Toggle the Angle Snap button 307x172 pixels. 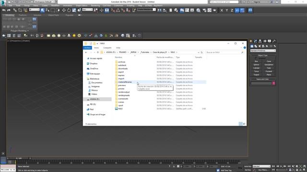click(x=118, y=10)
